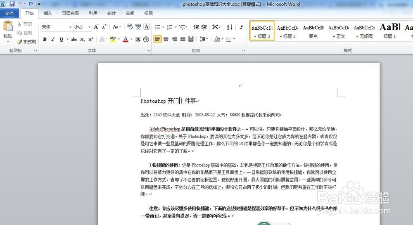The height and width of the screenshot is (225, 413).
Task: Click the Undo icon in quick access toolbar
Action: (x=20, y=4)
